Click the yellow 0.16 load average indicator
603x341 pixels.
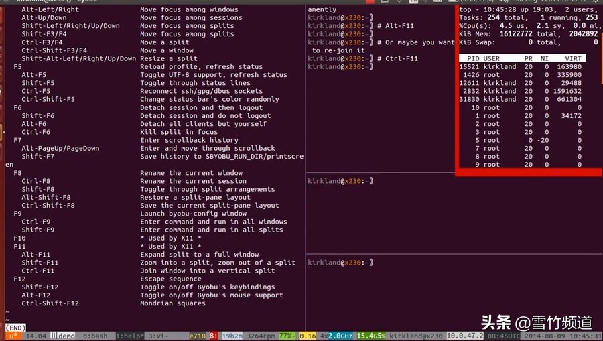point(308,336)
